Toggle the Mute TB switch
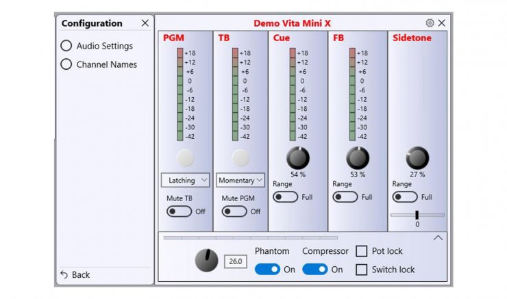This screenshot has height=299, width=507. [x=180, y=211]
